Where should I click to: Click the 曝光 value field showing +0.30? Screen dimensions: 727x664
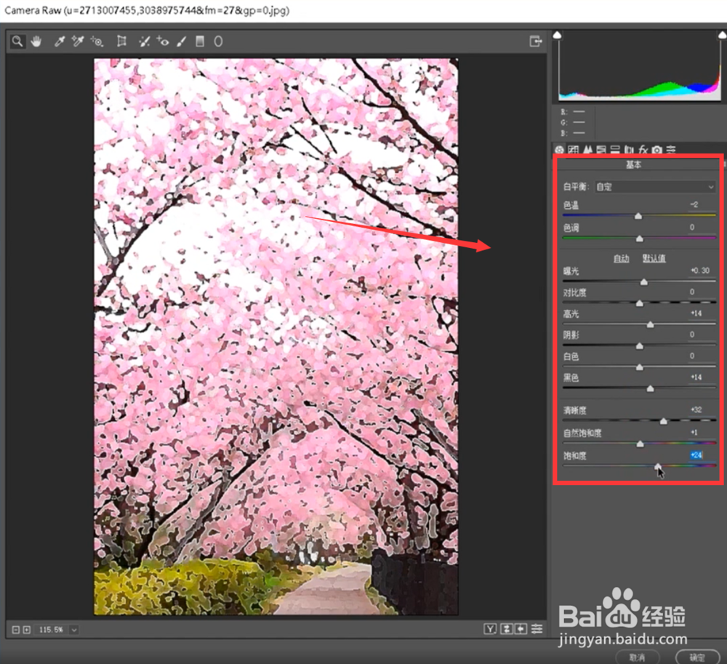700,271
